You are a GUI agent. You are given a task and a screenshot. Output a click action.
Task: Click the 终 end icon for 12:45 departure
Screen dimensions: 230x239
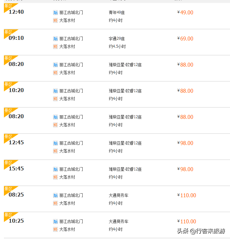coord(55,151)
